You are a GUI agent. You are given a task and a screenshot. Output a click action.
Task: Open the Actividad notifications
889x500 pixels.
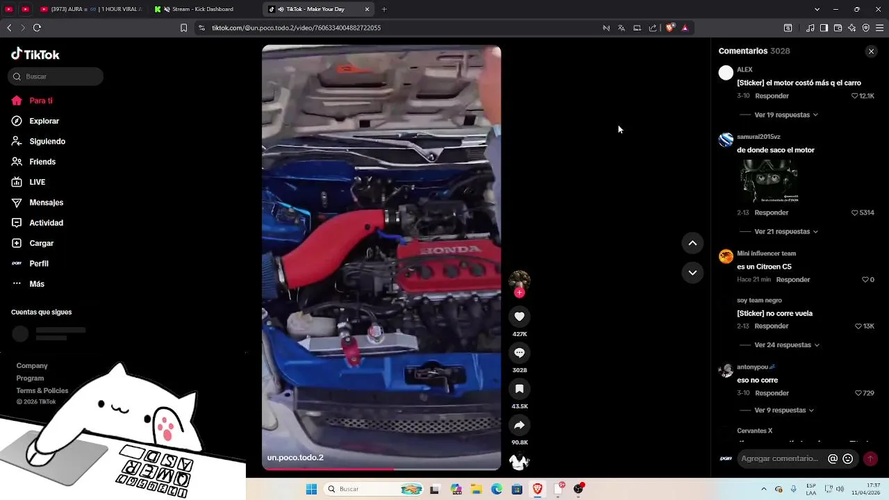tap(37, 223)
